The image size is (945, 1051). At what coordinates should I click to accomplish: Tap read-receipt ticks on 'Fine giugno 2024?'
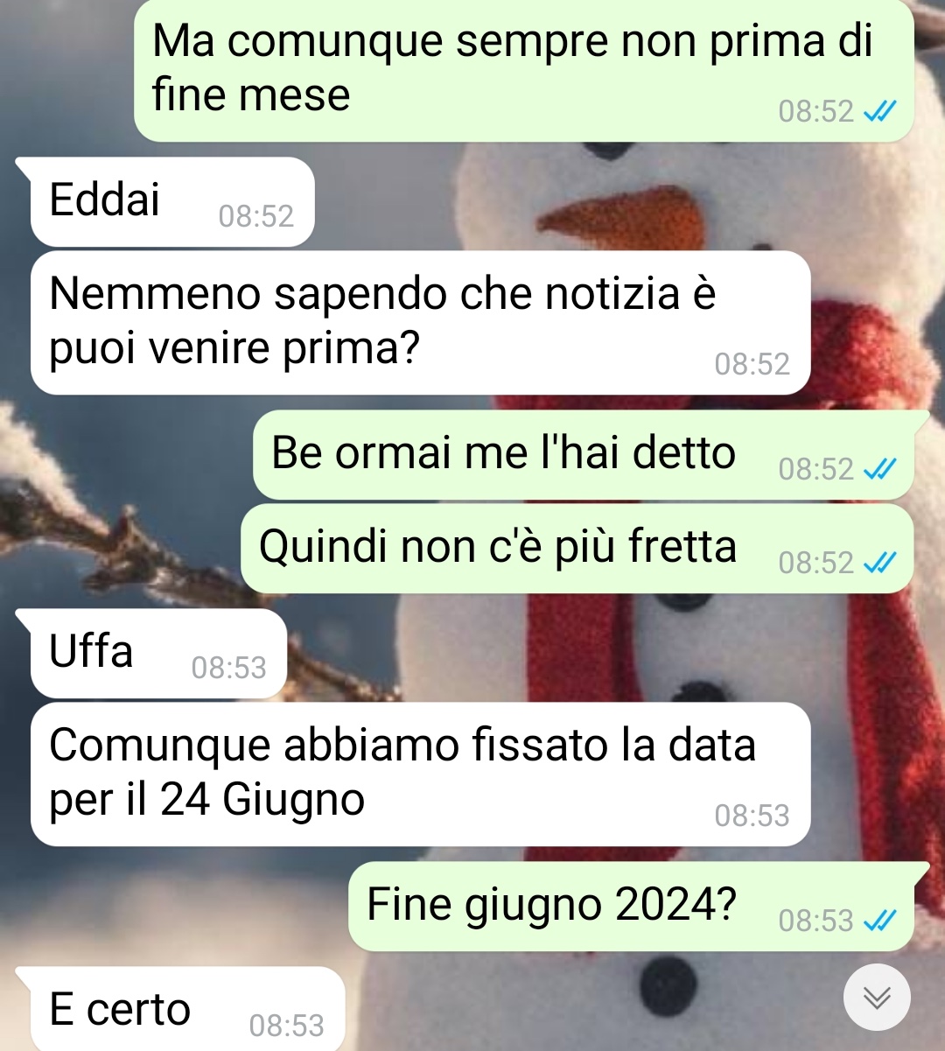click(879, 921)
